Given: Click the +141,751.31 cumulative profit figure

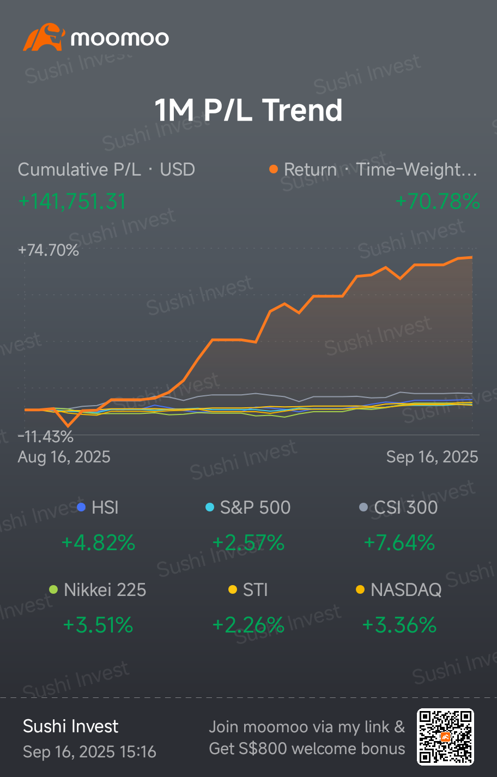Looking at the screenshot, I should click(72, 202).
